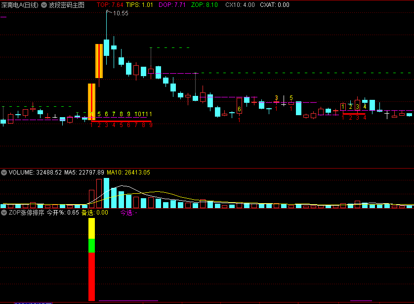The height and width of the screenshot is (304, 414).
Task: Click the VOLUME: 32488.52 label
Action: point(35,173)
